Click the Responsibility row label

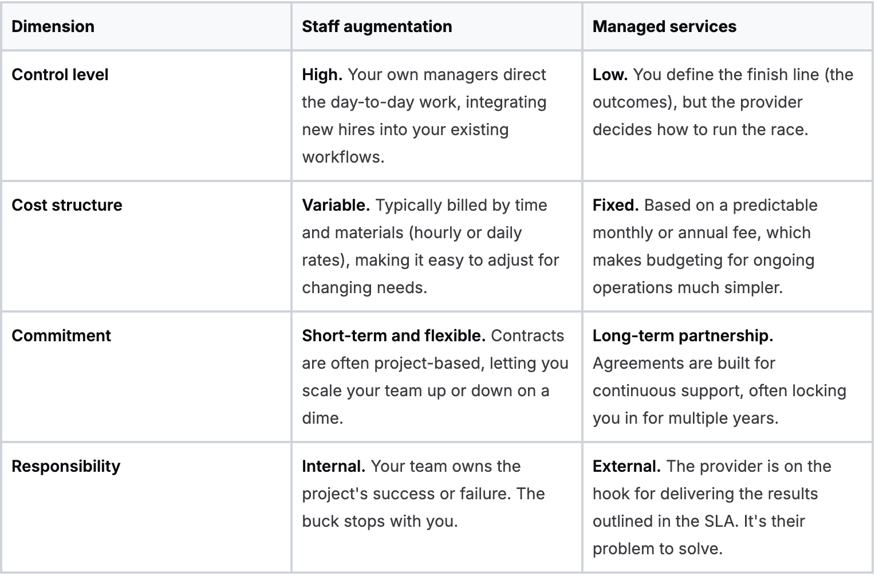click(66, 467)
